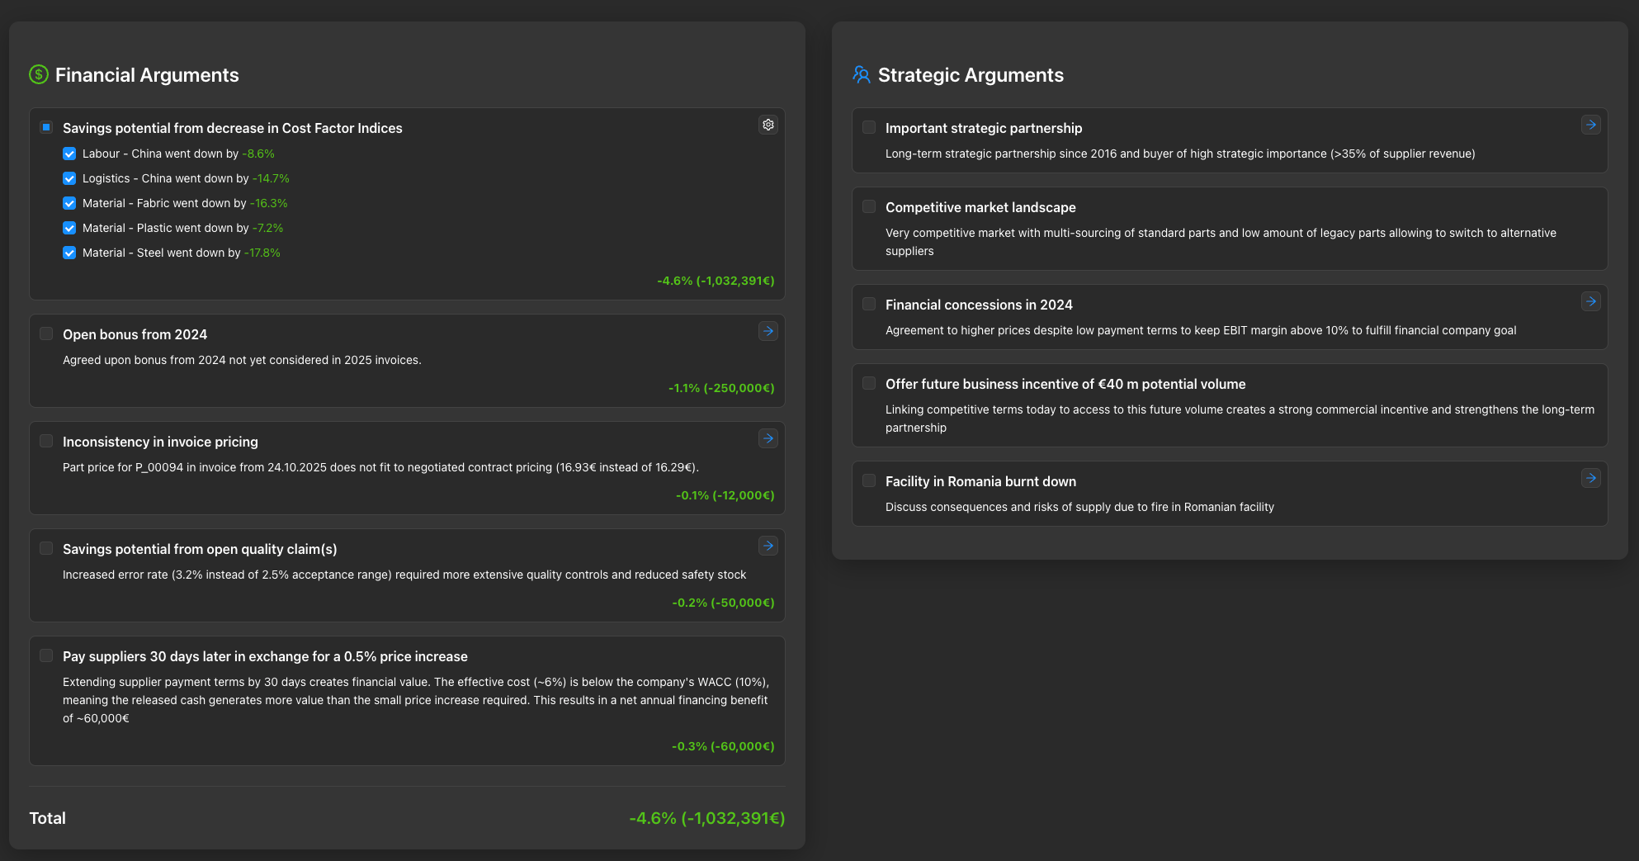Toggle master checkbox for Cost Factor Indices
1639x861 pixels.
[x=46, y=126]
